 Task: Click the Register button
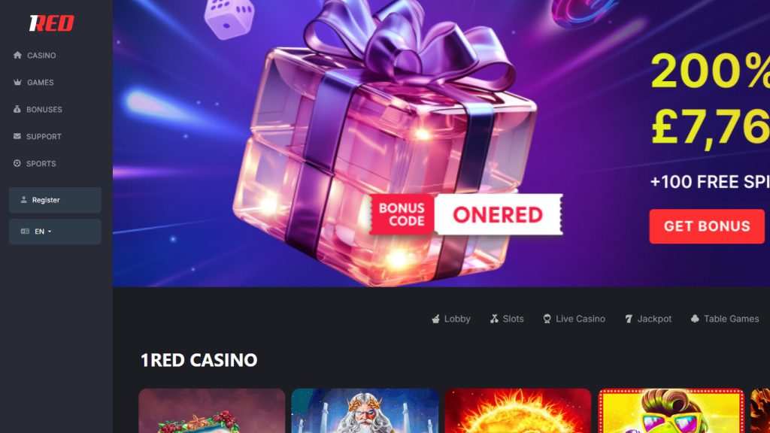55,200
